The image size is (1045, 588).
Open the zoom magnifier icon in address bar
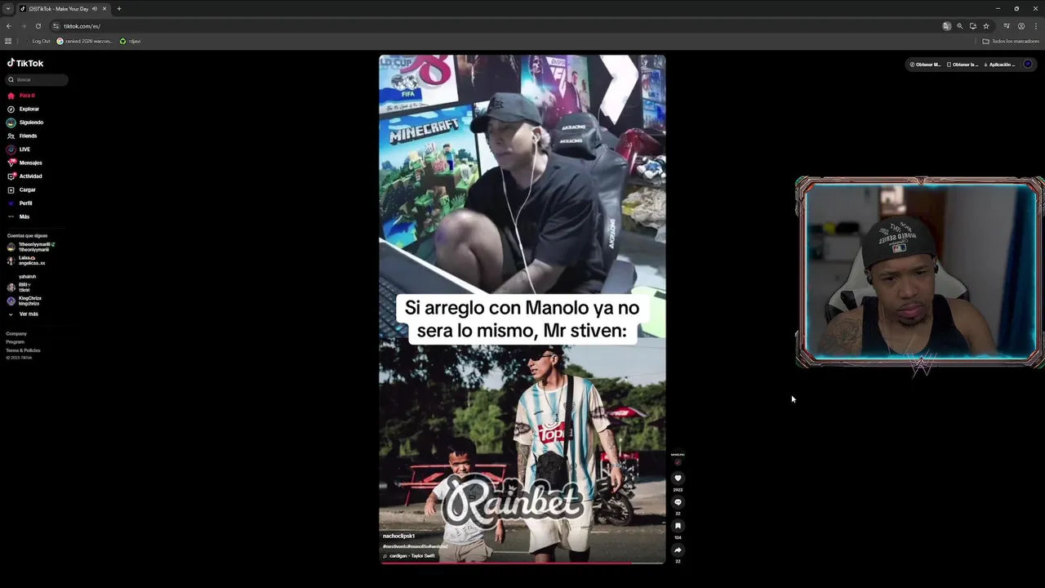[x=960, y=26]
